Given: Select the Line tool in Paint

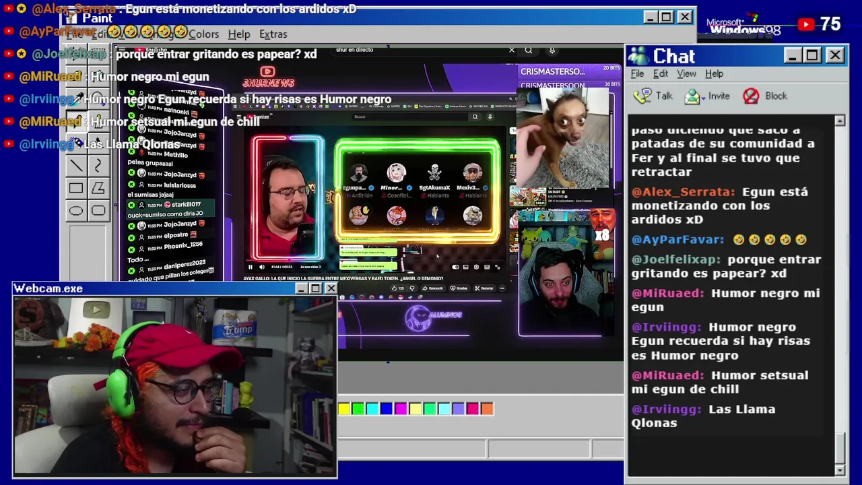Looking at the screenshot, I should point(75,165).
